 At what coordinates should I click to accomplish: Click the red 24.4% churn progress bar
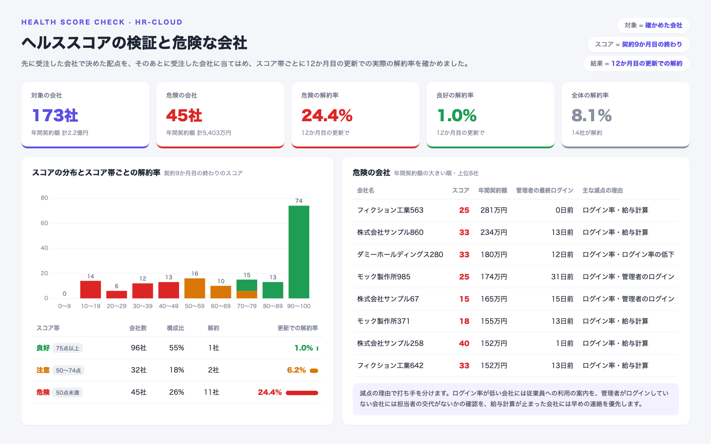(x=302, y=392)
